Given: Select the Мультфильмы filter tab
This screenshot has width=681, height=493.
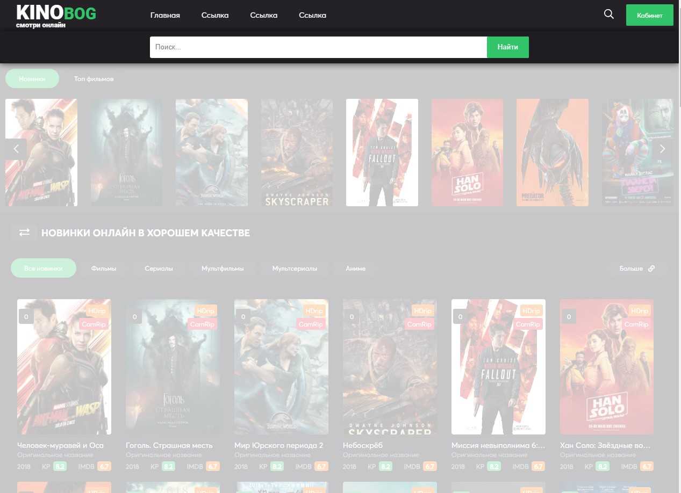Looking at the screenshot, I should (223, 268).
